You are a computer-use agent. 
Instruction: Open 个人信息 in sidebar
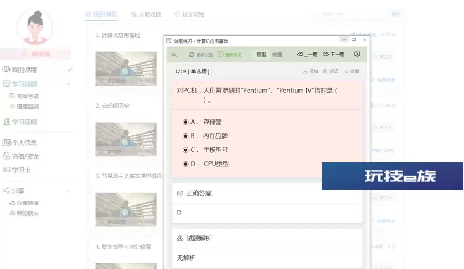(x=19, y=143)
